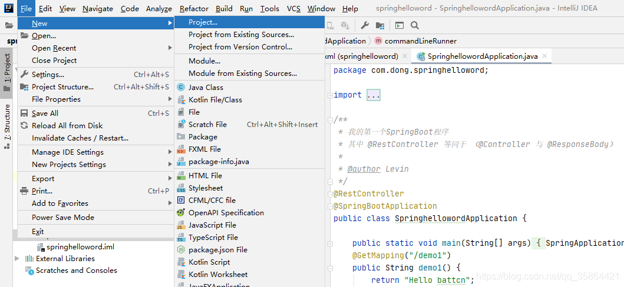Click the IntelliJ IDEA logo icon

pyautogui.click(x=9, y=8)
